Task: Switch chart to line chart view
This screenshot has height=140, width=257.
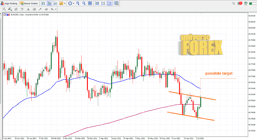Action: tap(55, 3)
